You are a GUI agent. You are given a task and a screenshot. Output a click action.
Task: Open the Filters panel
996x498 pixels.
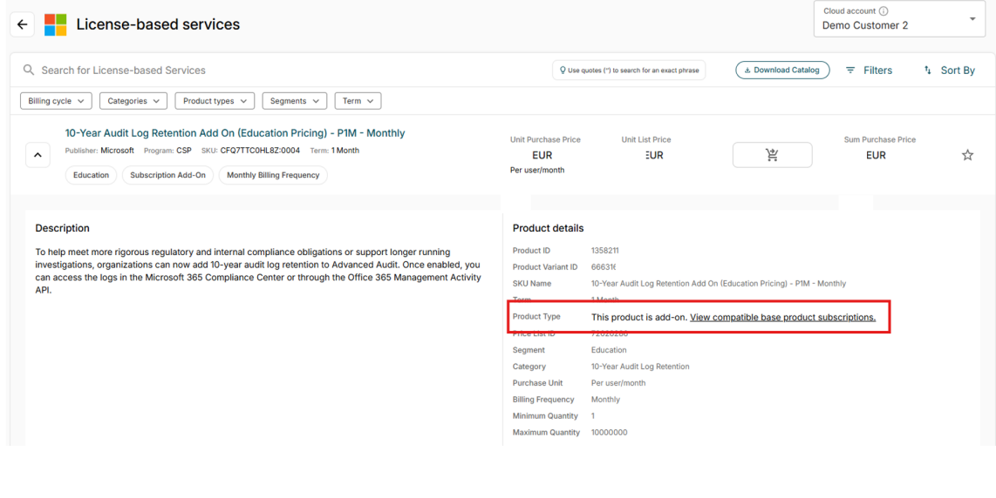869,71
